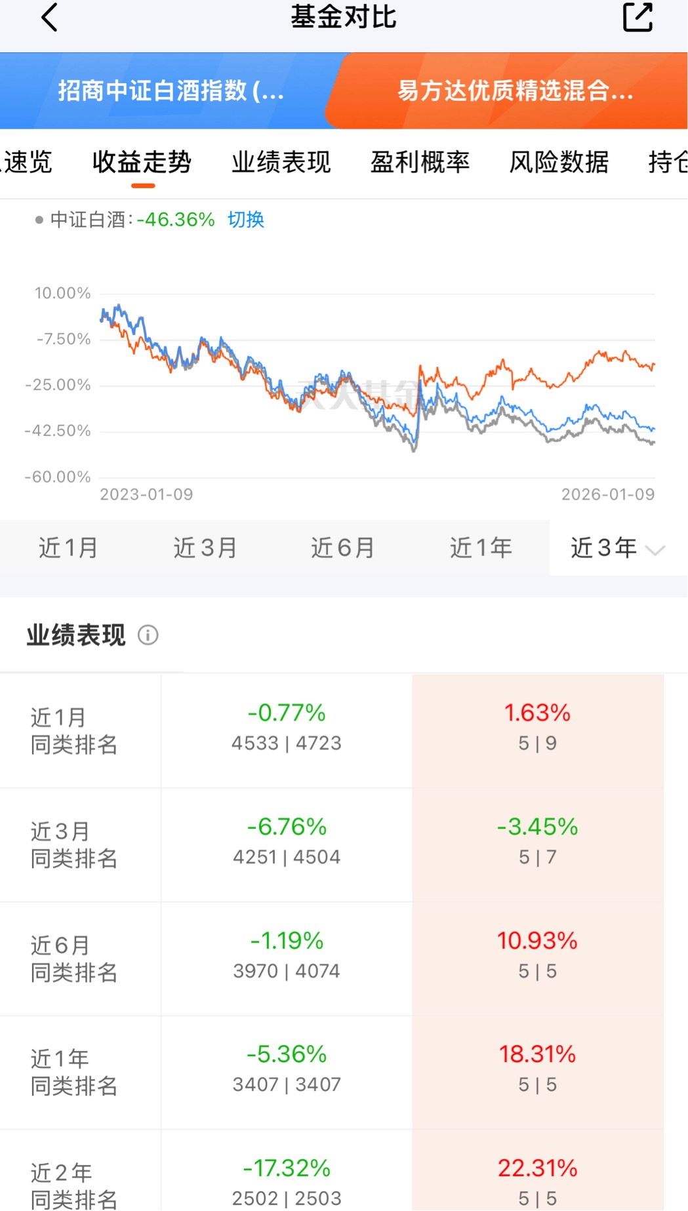The height and width of the screenshot is (1211, 688).
Task: Open the 业绩表现 info icon
Action: pos(148,635)
